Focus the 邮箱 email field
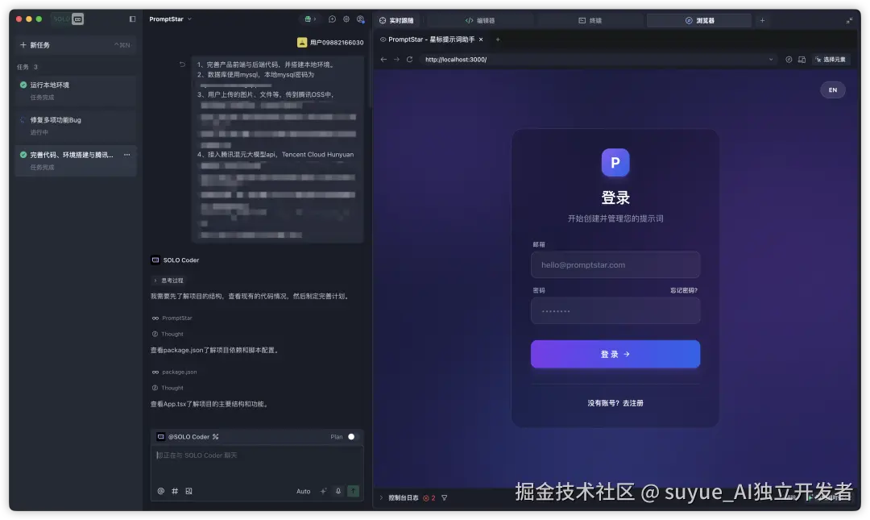870x520 pixels. click(x=615, y=264)
